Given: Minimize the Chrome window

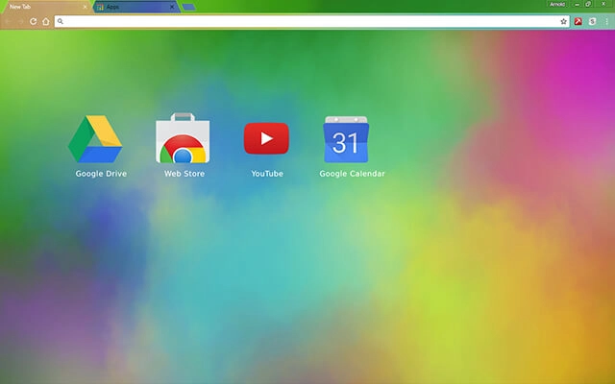Looking at the screenshot, I should pyautogui.click(x=577, y=4).
